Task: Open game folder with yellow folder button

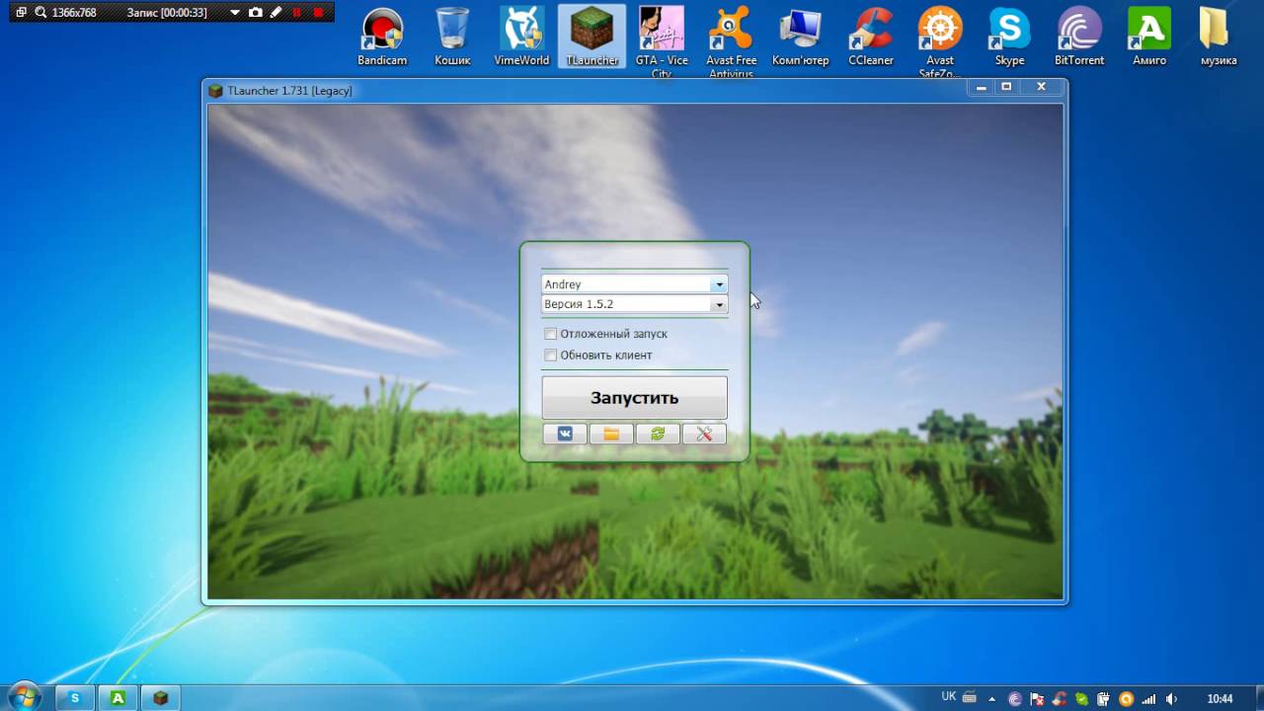Action: (611, 434)
